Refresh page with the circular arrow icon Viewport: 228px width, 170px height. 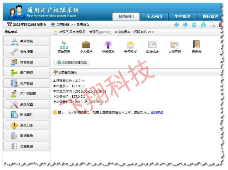coord(194,25)
